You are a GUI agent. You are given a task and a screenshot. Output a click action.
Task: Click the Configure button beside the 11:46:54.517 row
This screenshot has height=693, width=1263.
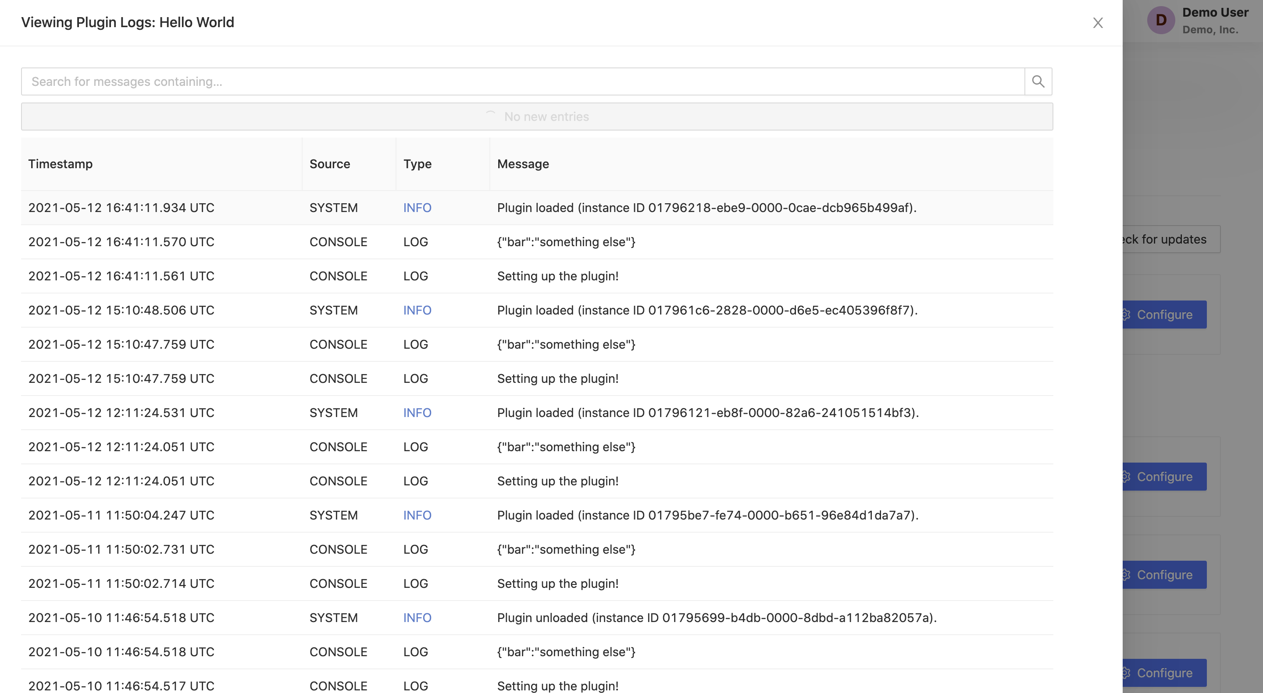click(x=1164, y=673)
